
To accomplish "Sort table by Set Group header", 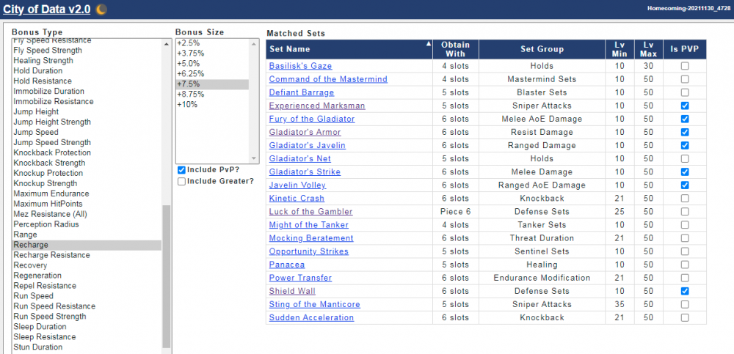I will coord(542,49).
